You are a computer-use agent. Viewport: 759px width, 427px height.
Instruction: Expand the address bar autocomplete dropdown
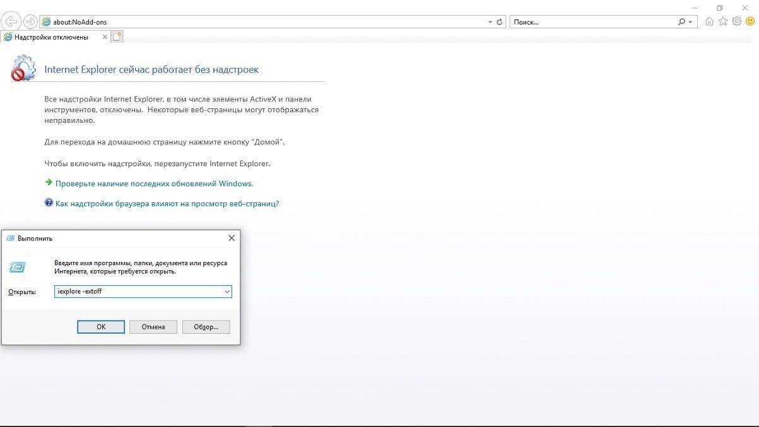[x=490, y=22]
